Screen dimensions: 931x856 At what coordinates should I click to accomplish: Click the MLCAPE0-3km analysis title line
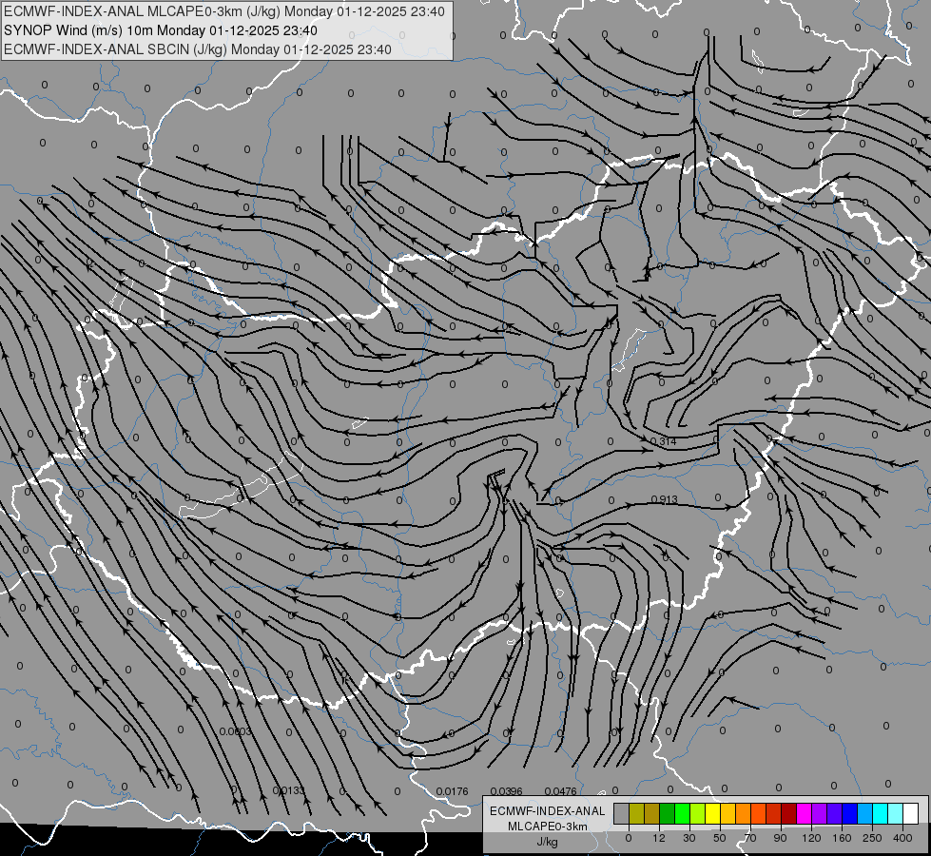point(223,11)
